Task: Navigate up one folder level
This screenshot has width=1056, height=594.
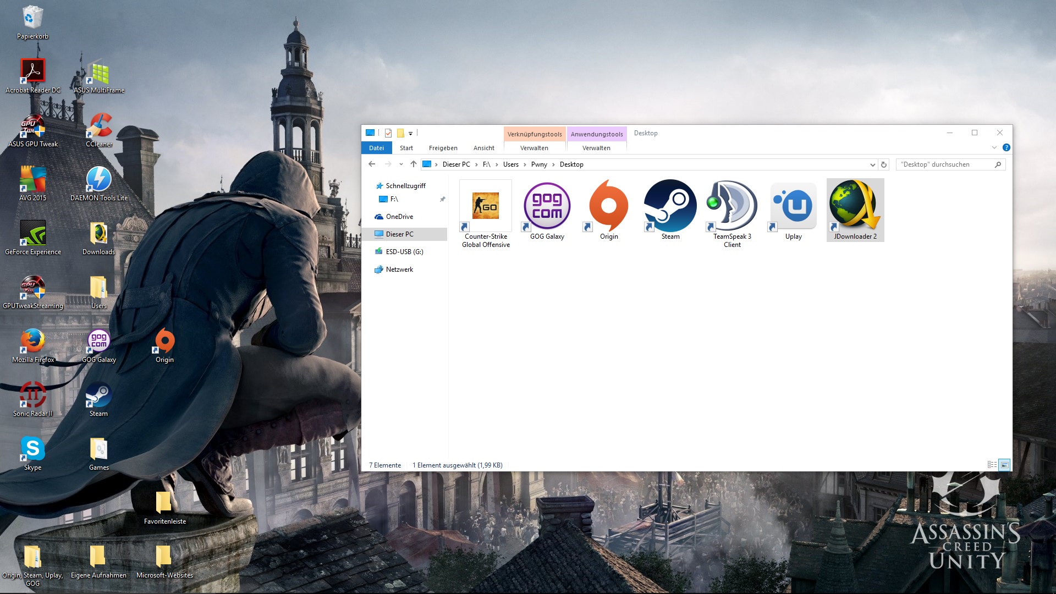Action: [x=414, y=164]
